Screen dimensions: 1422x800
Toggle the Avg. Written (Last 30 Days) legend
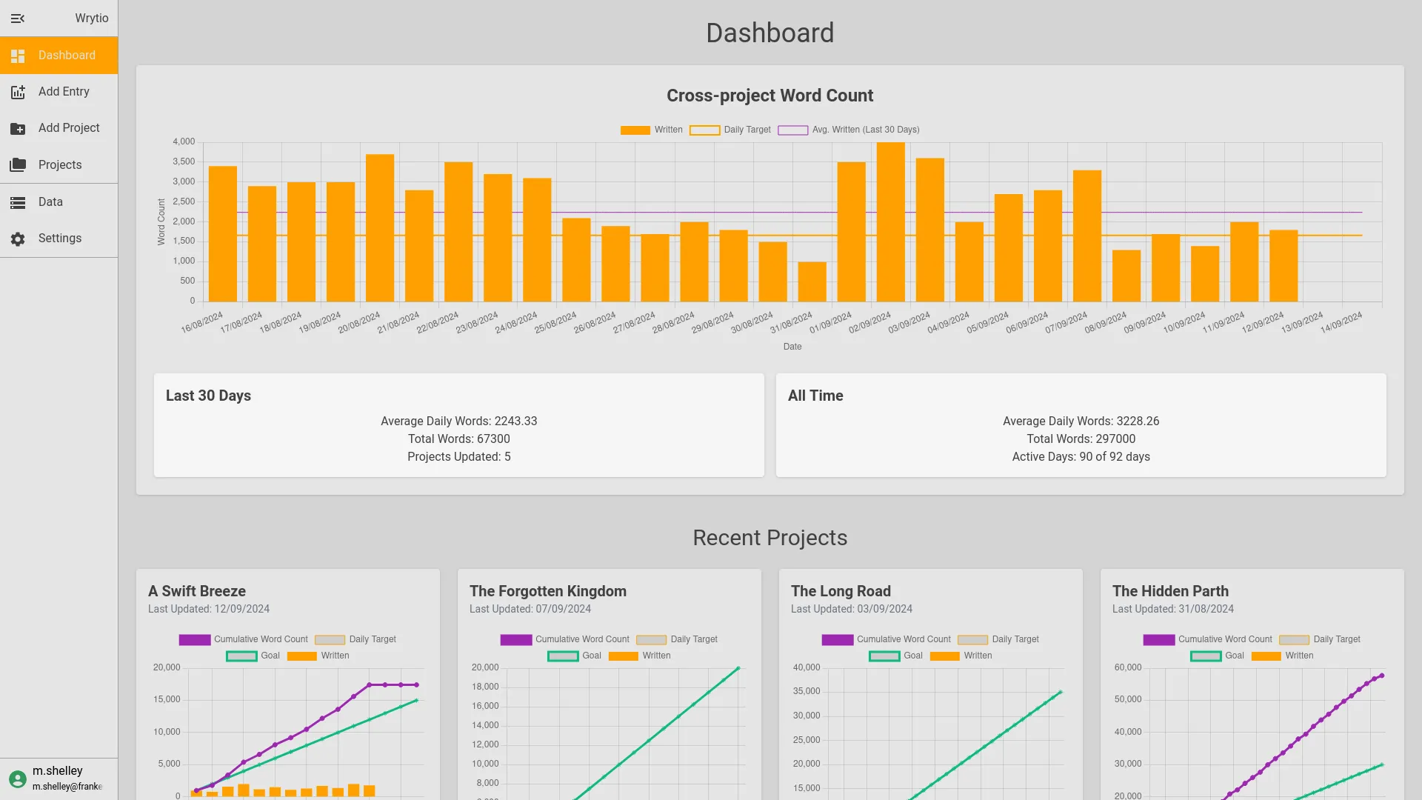click(x=849, y=130)
